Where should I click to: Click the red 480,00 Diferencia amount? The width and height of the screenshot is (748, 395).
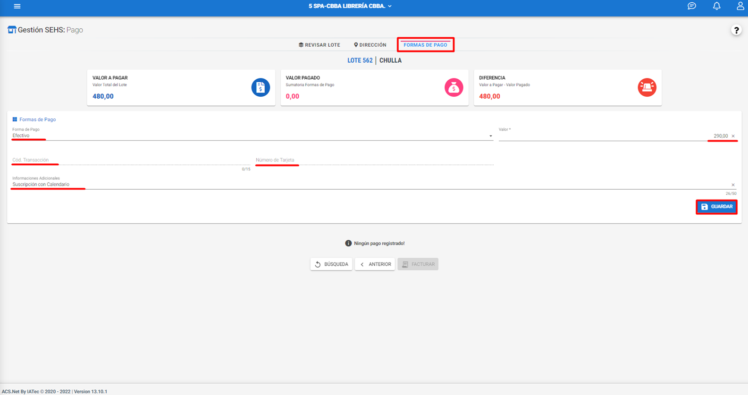click(x=489, y=96)
